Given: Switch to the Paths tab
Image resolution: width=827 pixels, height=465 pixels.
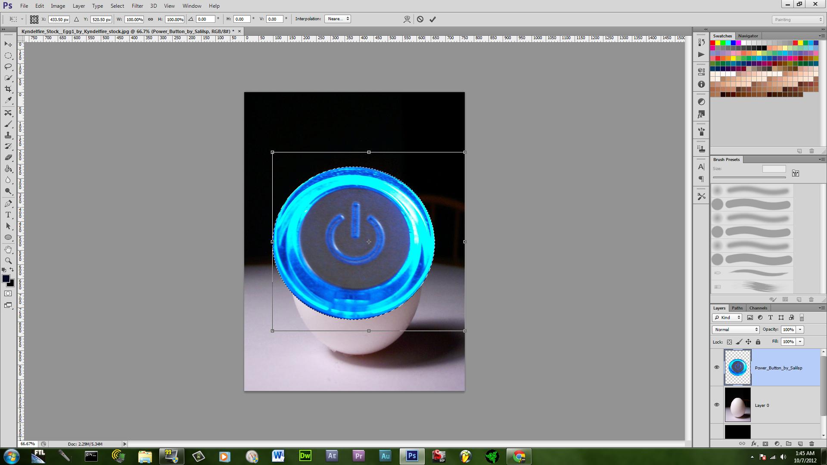Looking at the screenshot, I should 737,308.
